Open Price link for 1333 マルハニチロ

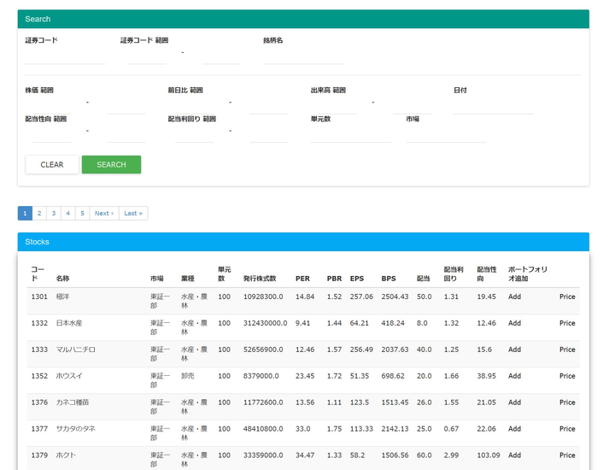click(x=567, y=350)
